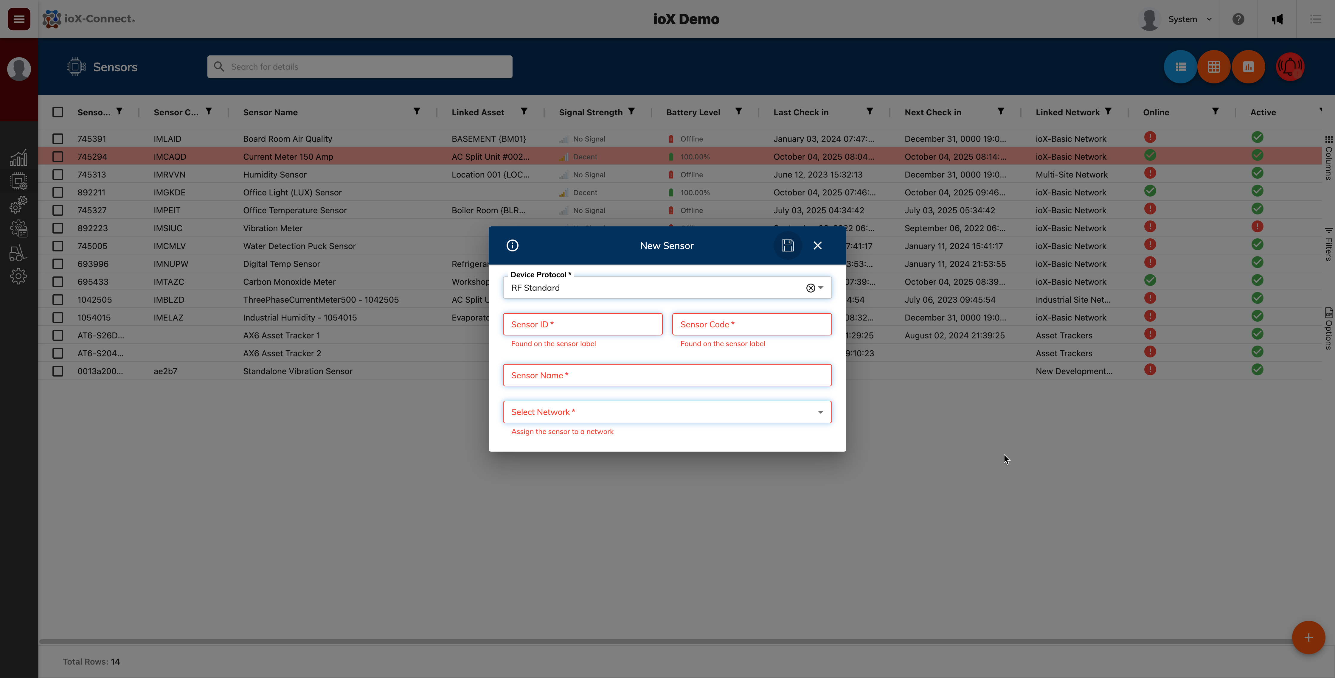Open the chart report view button
The width and height of the screenshot is (1335, 678).
click(x=1248, y=67)
